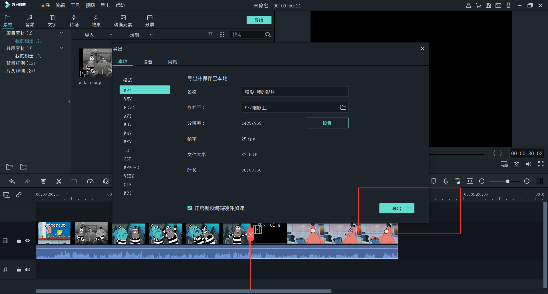The height and width of the screenshot is (294, 548).
Task: Open the 工具 menu
Action: (75, 5)
